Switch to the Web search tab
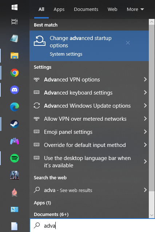Viewport: 155px width, 232px height. [112, 9]
